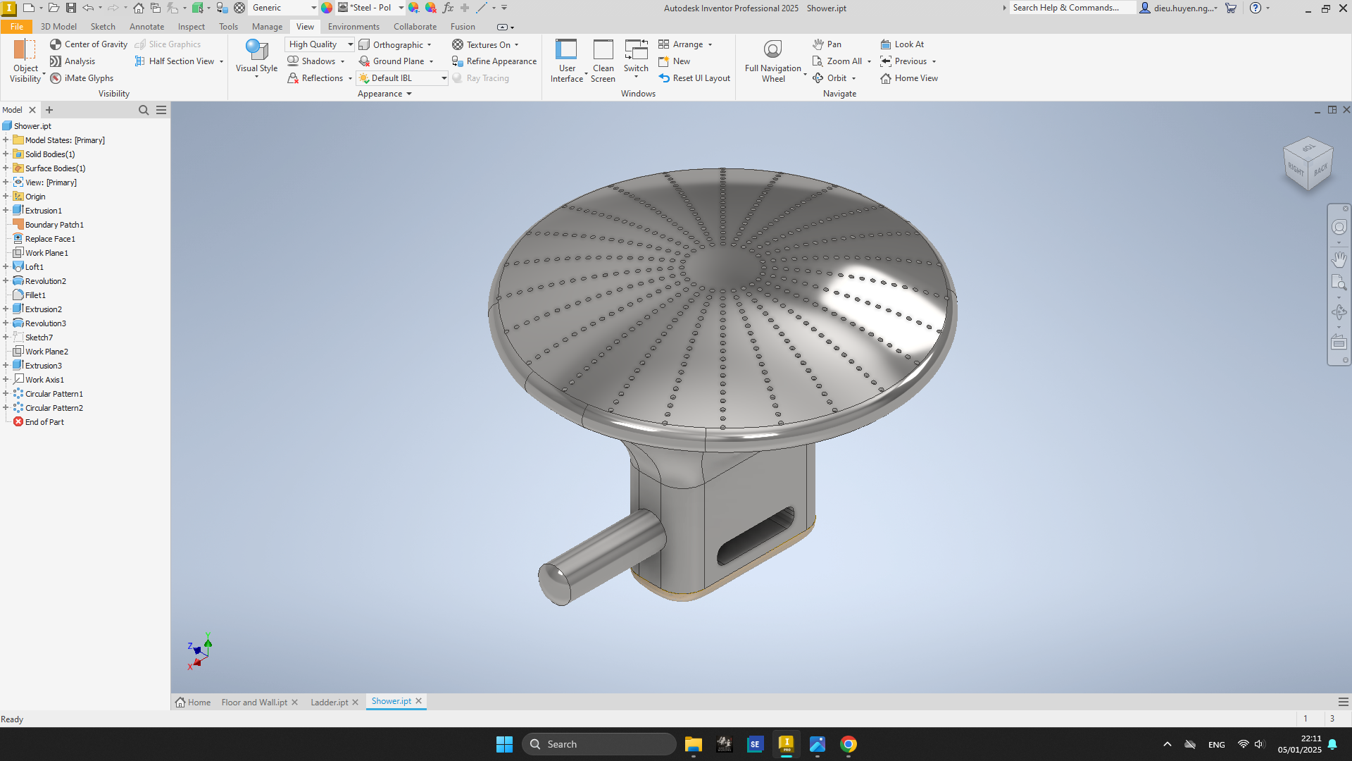Close the Shower.ipt document tab
Screen dimensions: 1352x761
[x=419, y=701]
